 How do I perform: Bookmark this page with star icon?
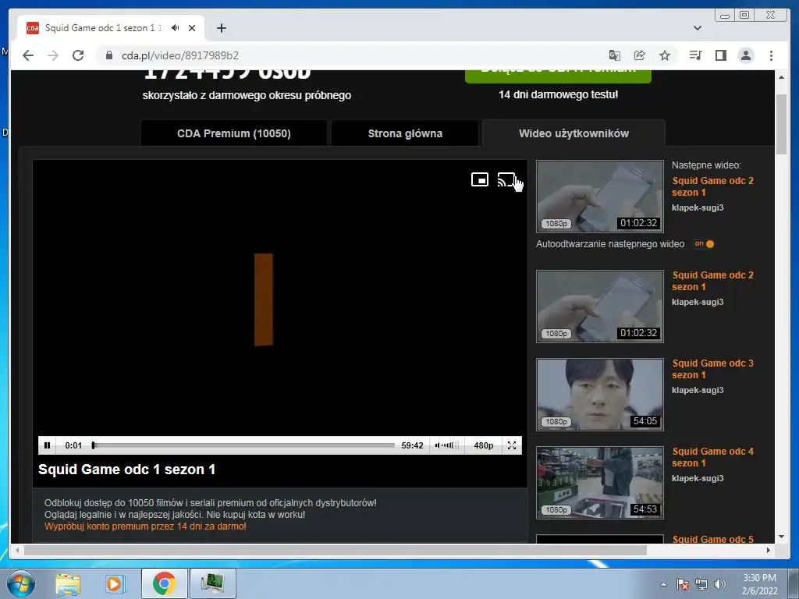coord(665,55)
